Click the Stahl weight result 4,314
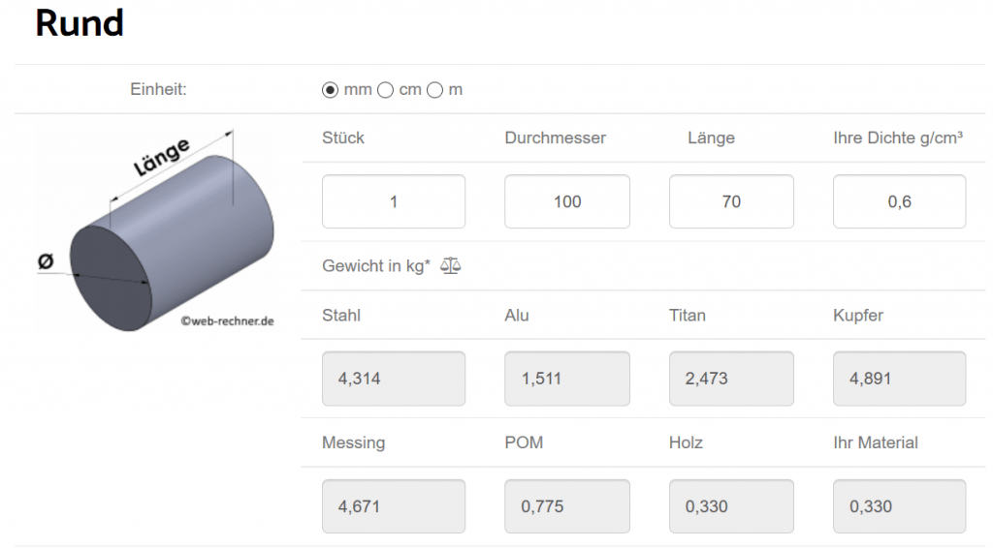This screenshot has height=548, width=993. click(394, 379)
